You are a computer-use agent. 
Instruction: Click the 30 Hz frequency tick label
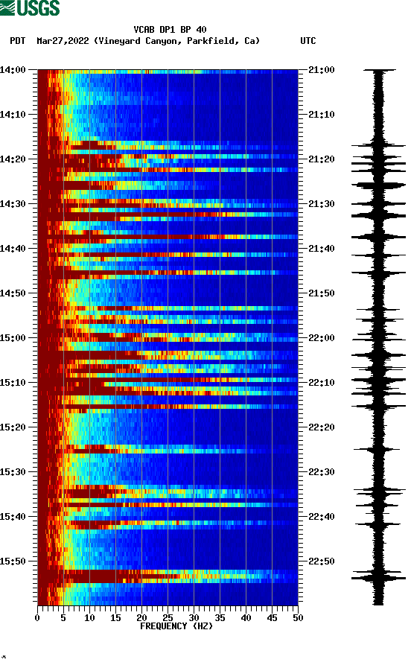pos(194,618)
